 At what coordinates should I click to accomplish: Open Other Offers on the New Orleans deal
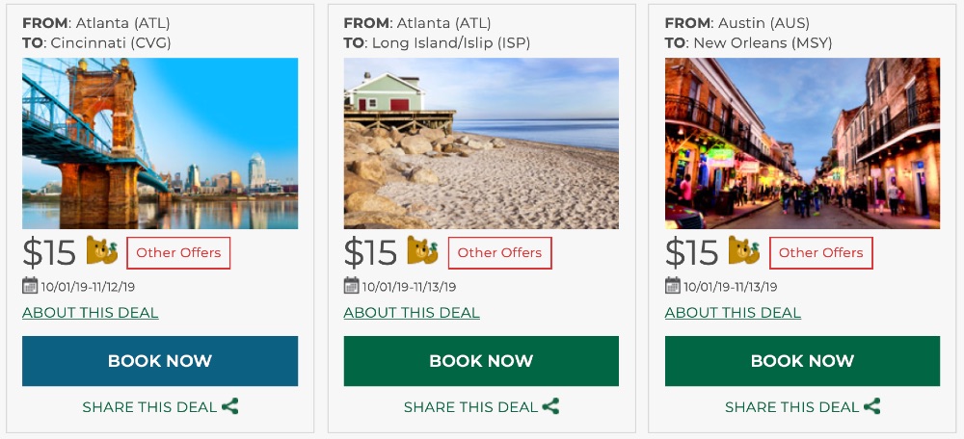[x=820, y=253]
